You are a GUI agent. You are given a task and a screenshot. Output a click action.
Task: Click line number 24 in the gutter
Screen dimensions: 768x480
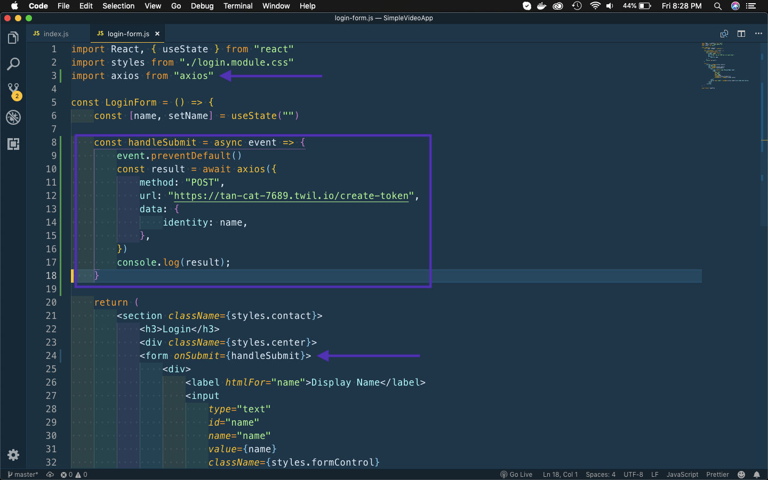coord(51,356)
